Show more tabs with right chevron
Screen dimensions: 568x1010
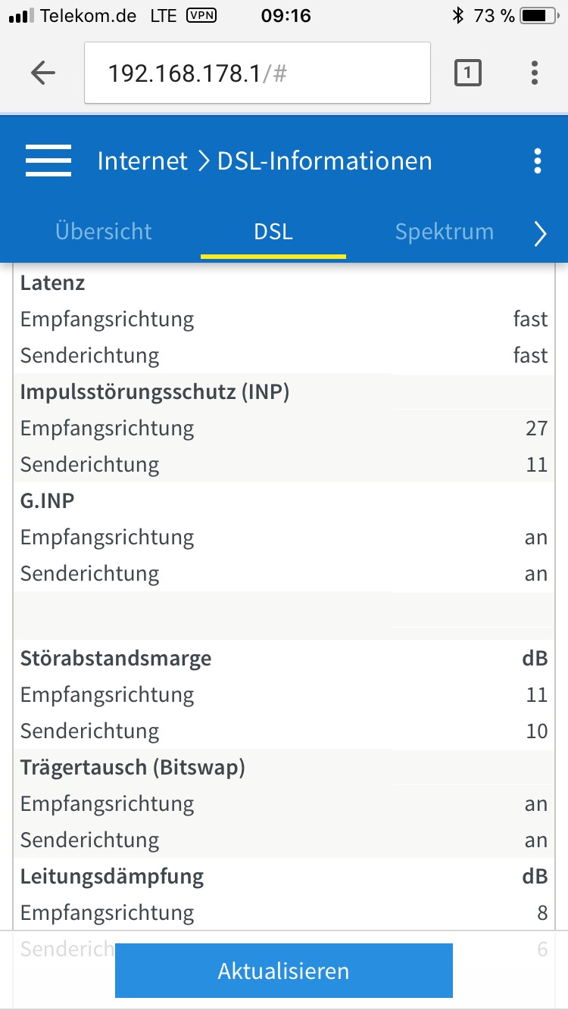pyautogui.click(x=540, y=235)
